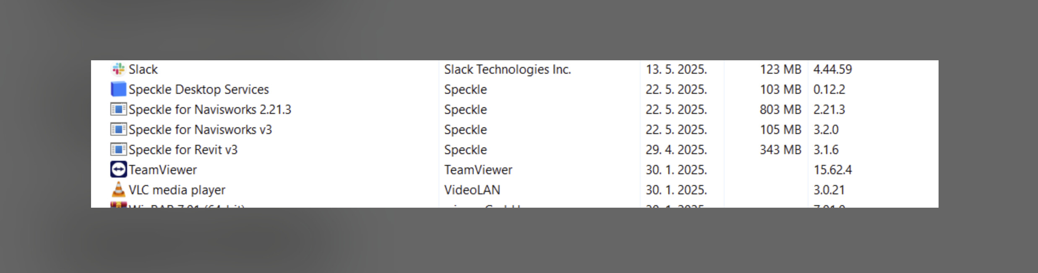Click the Slack Technologies Inc. publisher cell

(x=508, y=69)
